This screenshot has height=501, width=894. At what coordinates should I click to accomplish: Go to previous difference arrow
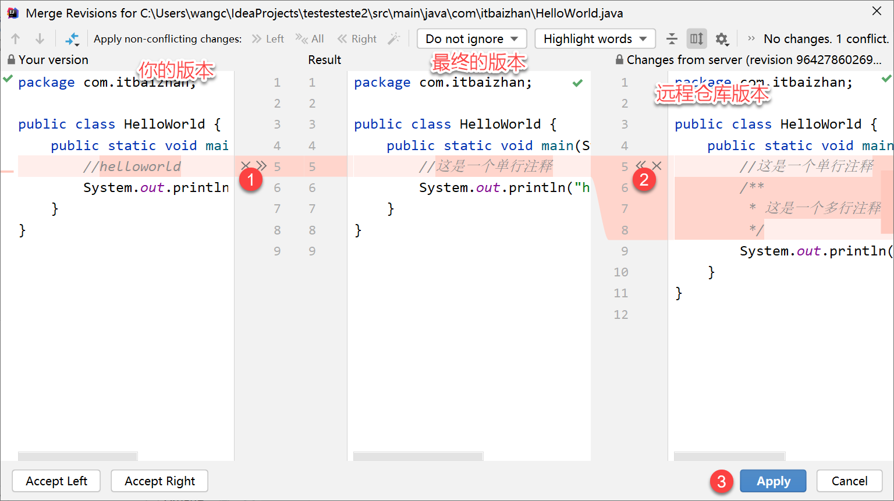[x=16, y=39]
